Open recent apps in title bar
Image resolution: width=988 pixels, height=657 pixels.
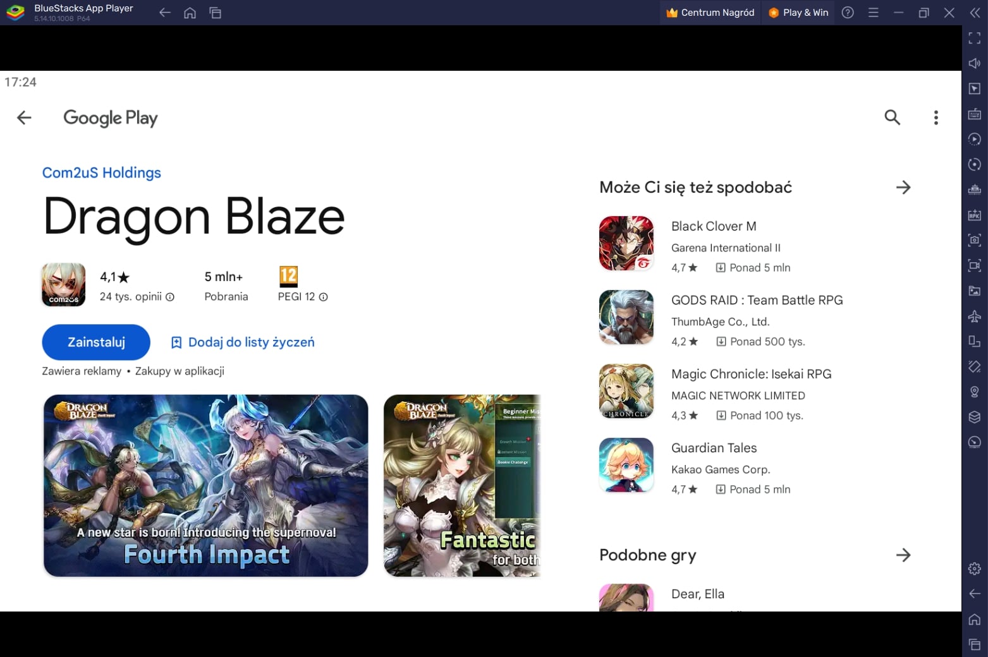tap(216, 13)
